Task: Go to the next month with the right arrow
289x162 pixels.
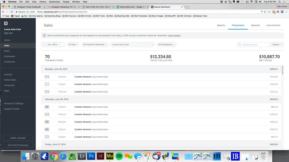Action: [62, 44]
